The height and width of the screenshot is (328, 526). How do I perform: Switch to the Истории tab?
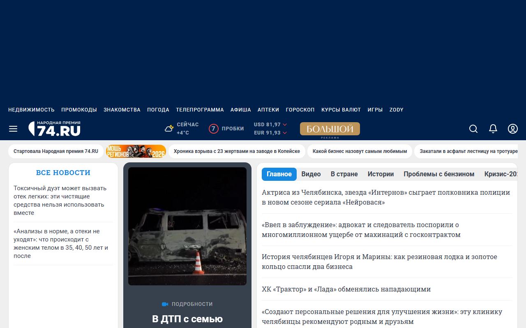click(x=381, y=174)
